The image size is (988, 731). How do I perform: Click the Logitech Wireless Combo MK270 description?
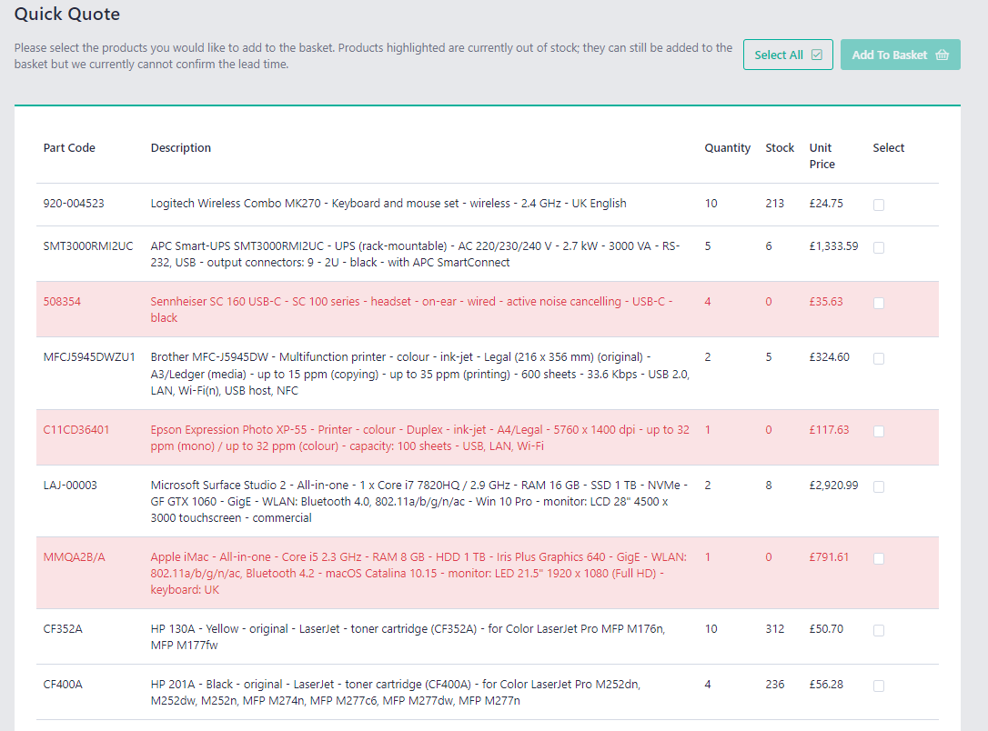[388, 204]
